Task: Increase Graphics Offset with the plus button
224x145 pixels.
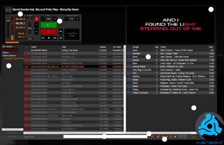Action: pos(78,19)
